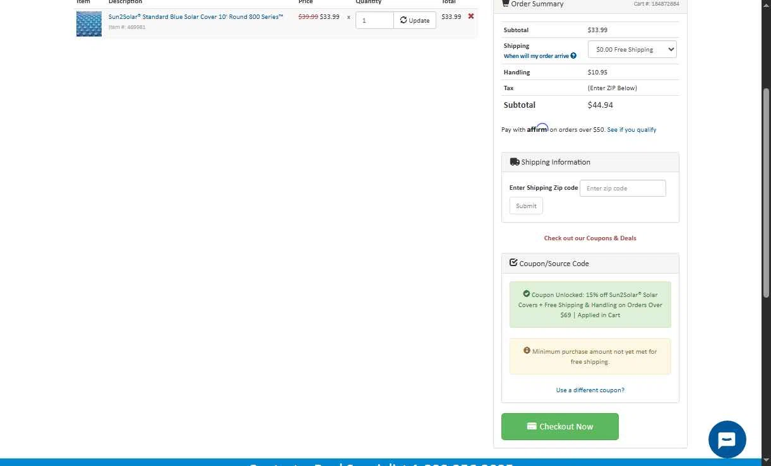Viewport: 771px width, 466px height.
Task: Click the Coupon/Source Code header
Action: (x=590, y=263)
